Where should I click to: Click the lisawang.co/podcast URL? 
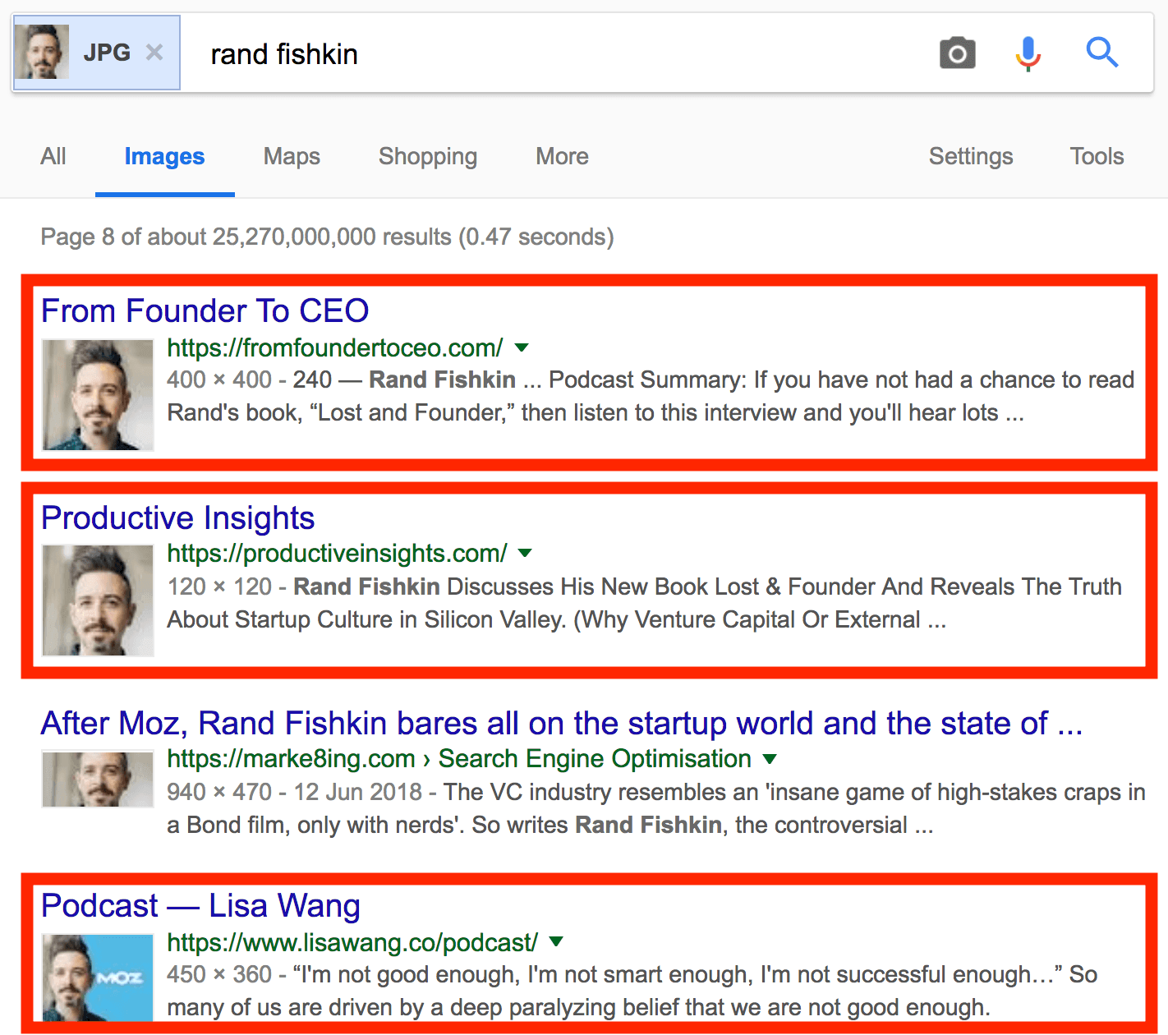pyautogui.click(x=352, y=942)
